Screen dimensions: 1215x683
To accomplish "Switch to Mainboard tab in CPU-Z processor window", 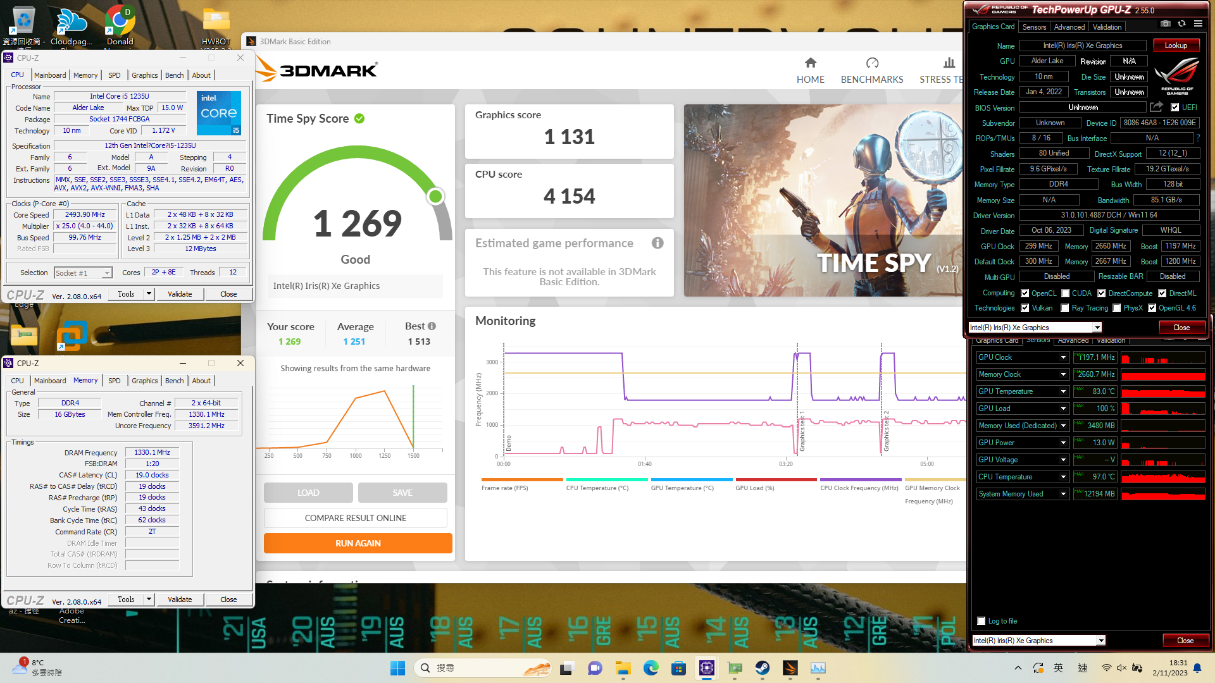I will (x=50, y=75).
